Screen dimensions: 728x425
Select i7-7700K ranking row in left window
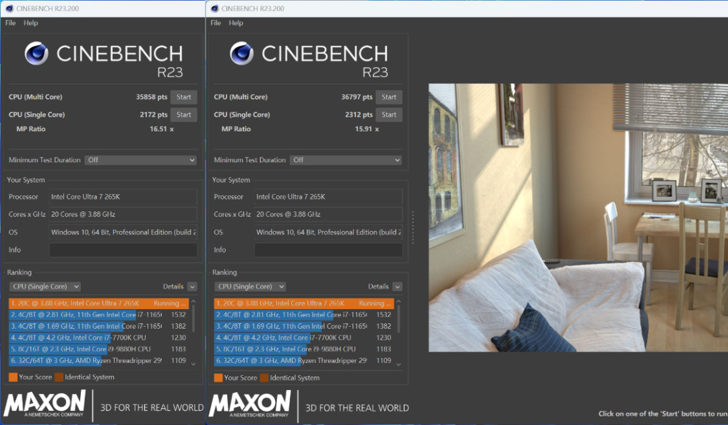pyautogui.click(x=98, y=337)
